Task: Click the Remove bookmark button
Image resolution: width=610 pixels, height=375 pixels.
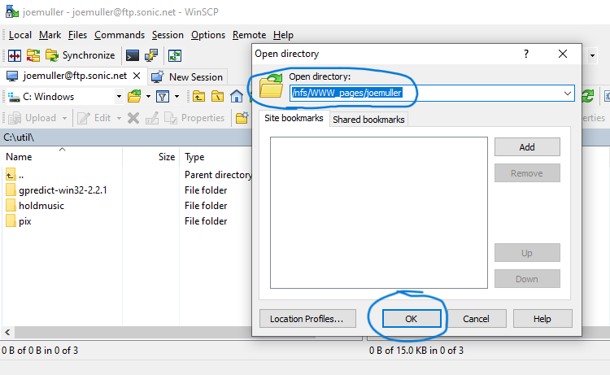Action: tap(527, 173)
